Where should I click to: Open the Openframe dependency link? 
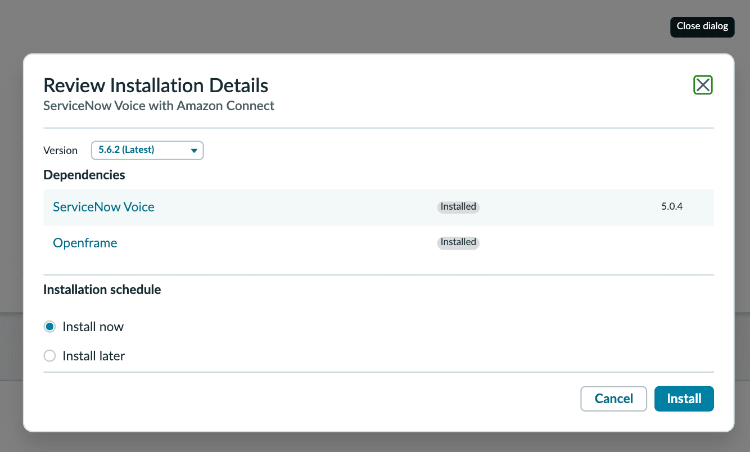point(85,243)
